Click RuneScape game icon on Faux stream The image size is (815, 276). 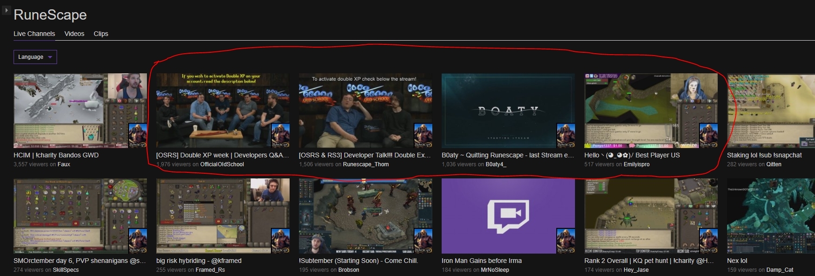coord(138,135)
